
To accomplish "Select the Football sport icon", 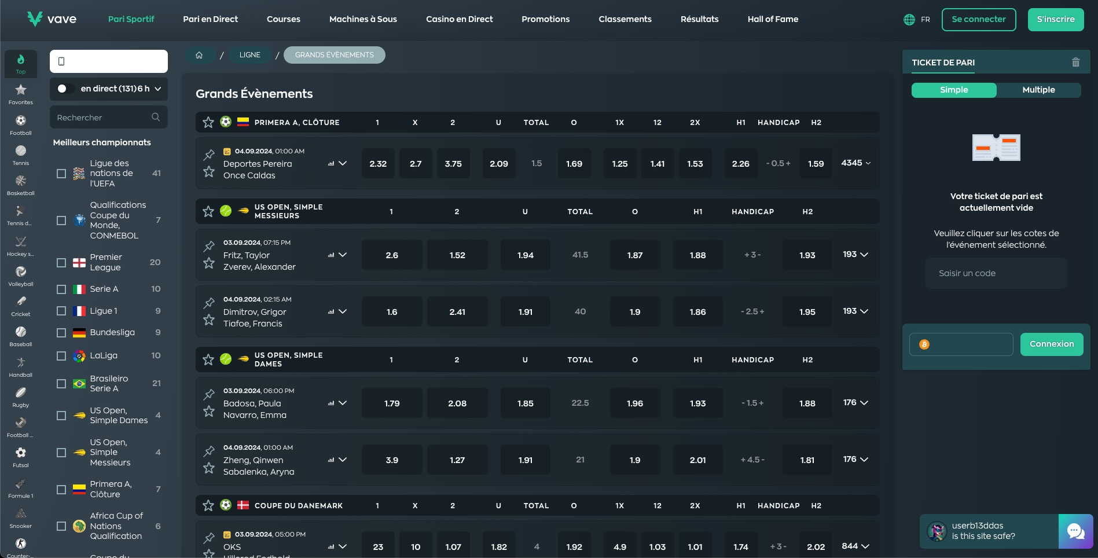I will [x=21, y=125].
